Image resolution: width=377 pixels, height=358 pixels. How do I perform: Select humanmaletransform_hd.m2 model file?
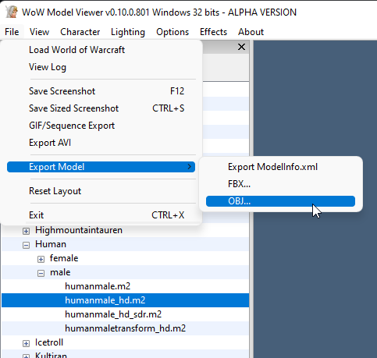click(126, 328)
